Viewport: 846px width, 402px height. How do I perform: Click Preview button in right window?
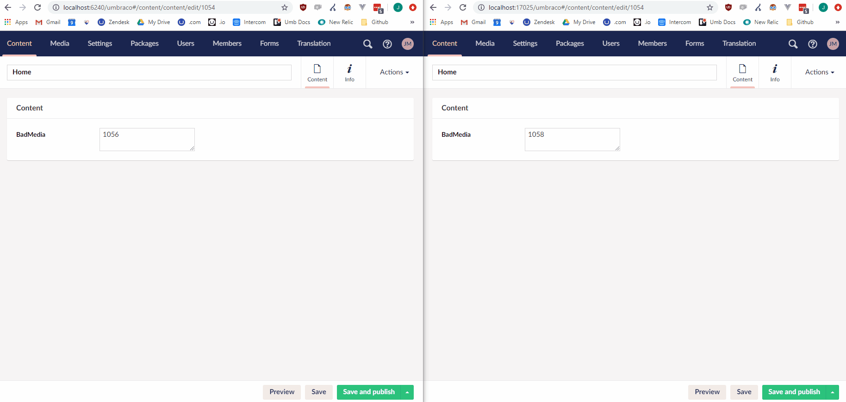(707, 392)
